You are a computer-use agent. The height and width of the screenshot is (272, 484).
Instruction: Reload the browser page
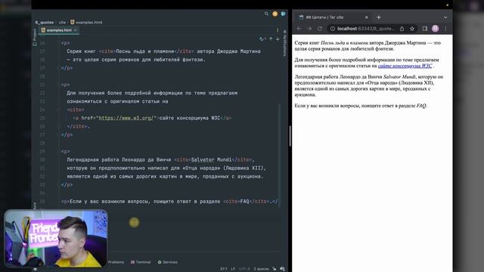320,29
